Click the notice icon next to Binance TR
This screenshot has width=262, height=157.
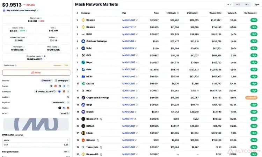tap(101, 119)
